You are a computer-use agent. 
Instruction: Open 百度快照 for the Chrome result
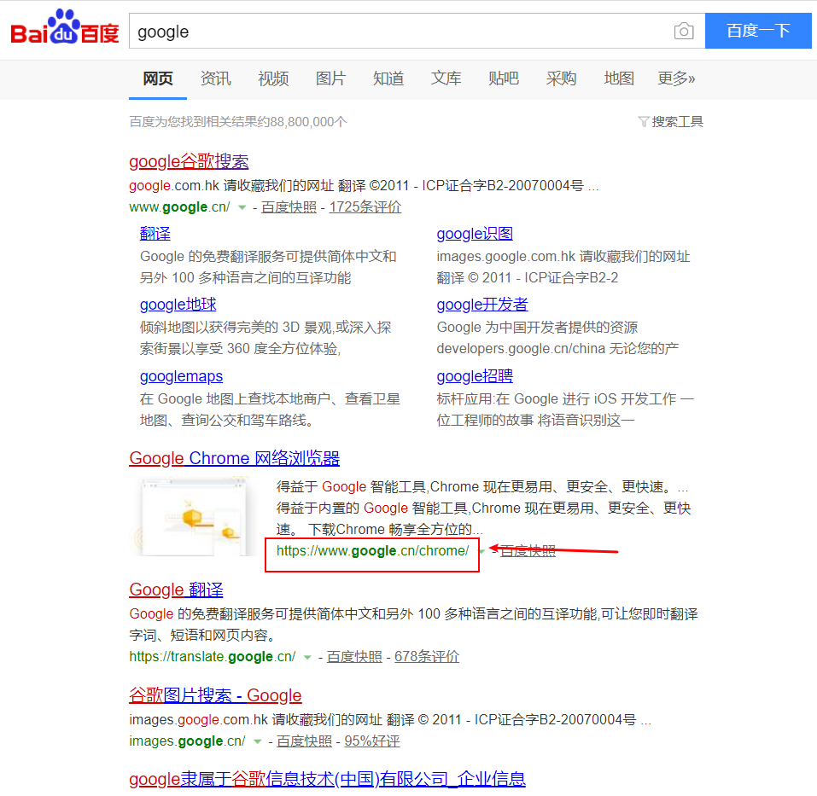click(x=528, y=551)
